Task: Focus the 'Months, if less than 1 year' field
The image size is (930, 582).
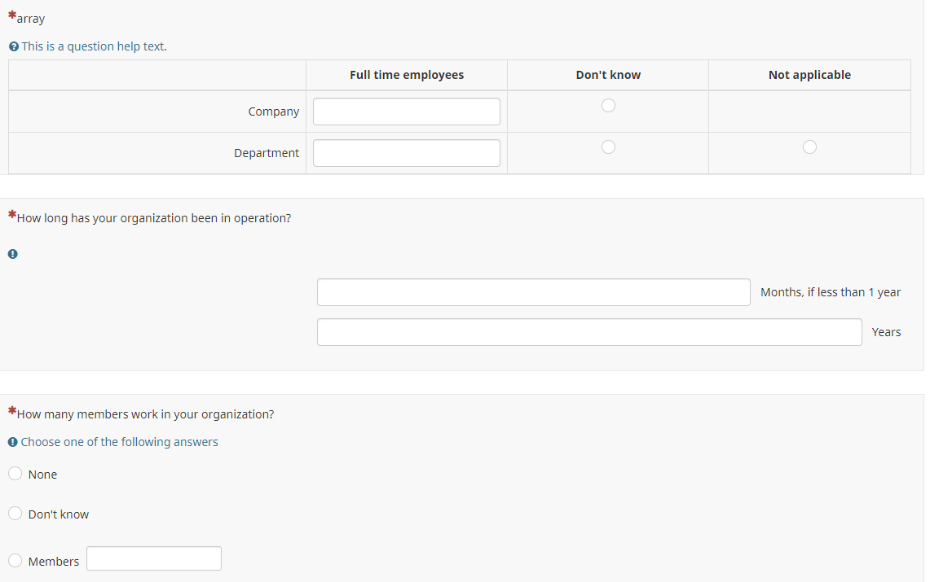Action: [533, 292]
